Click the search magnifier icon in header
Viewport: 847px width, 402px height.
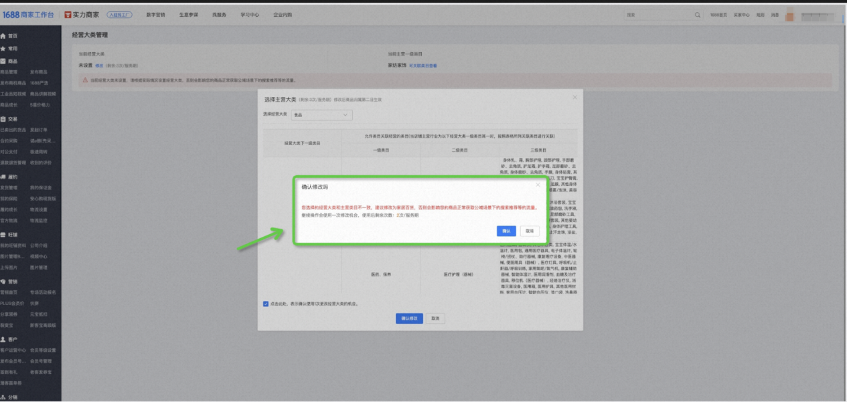pyautogui.click(x=698, y=15)
